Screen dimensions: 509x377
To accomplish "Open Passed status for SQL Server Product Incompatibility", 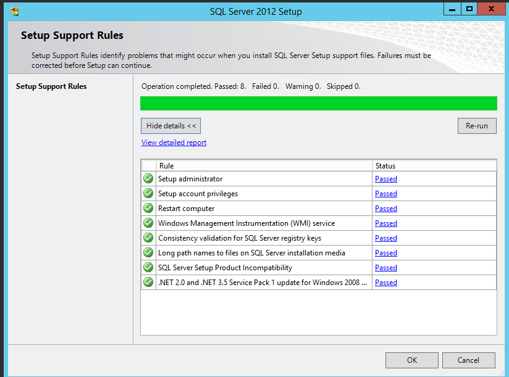I will point(386,268).
